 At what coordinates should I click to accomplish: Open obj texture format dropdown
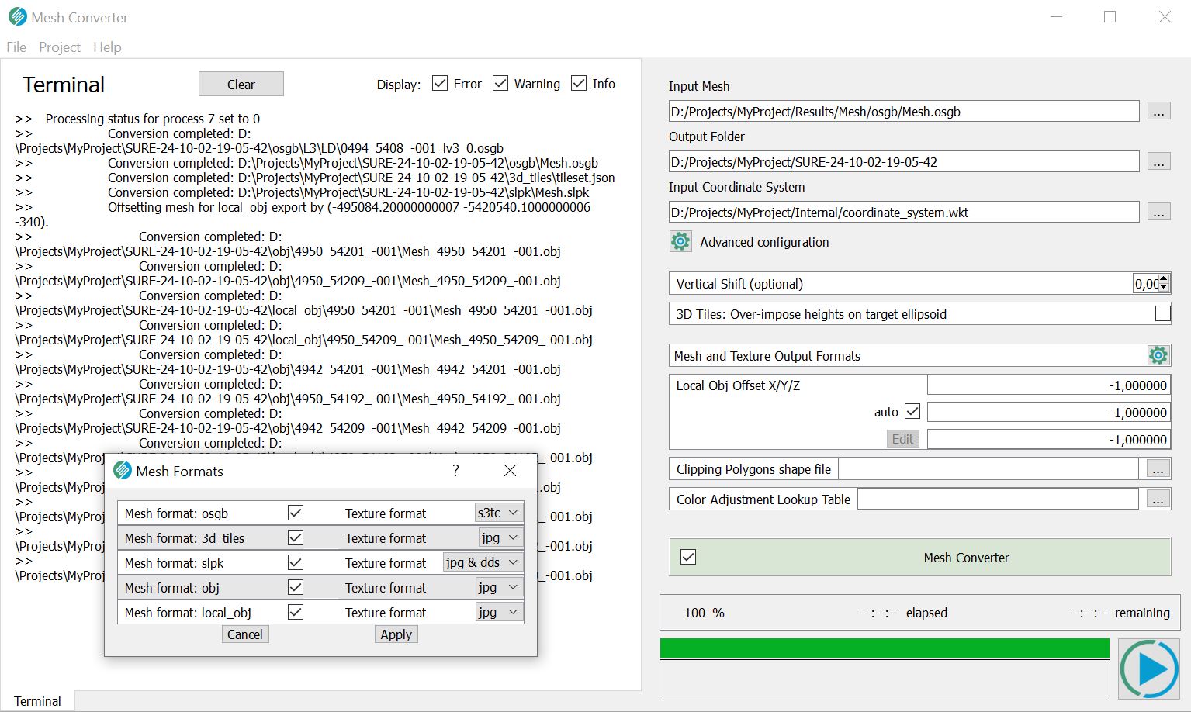(499, 587)
